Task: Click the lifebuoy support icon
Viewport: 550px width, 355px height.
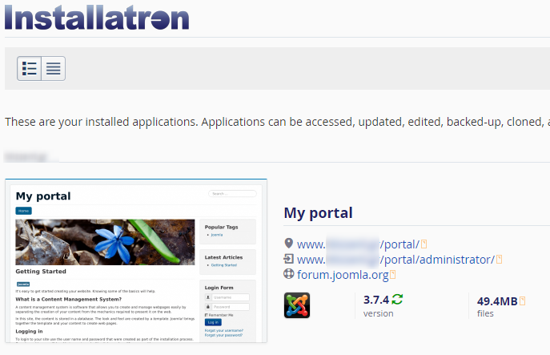Action: 289,273
